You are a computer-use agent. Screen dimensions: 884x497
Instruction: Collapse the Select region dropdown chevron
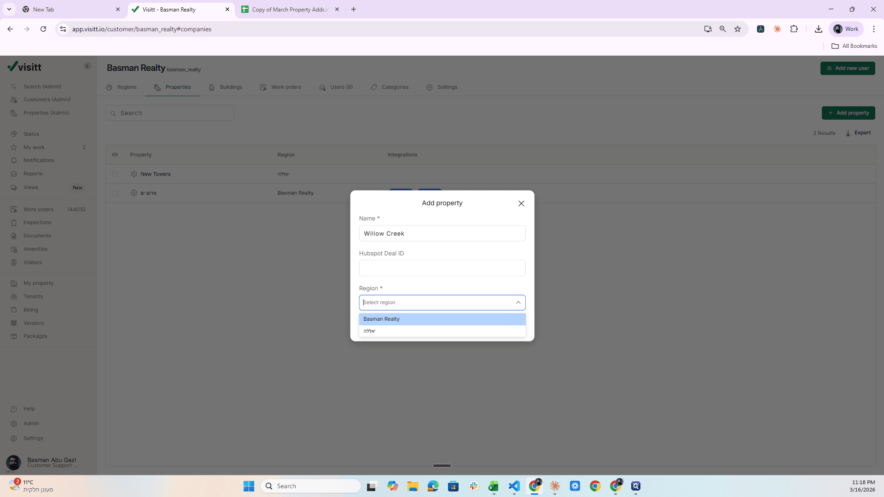(x=518, y=302)
